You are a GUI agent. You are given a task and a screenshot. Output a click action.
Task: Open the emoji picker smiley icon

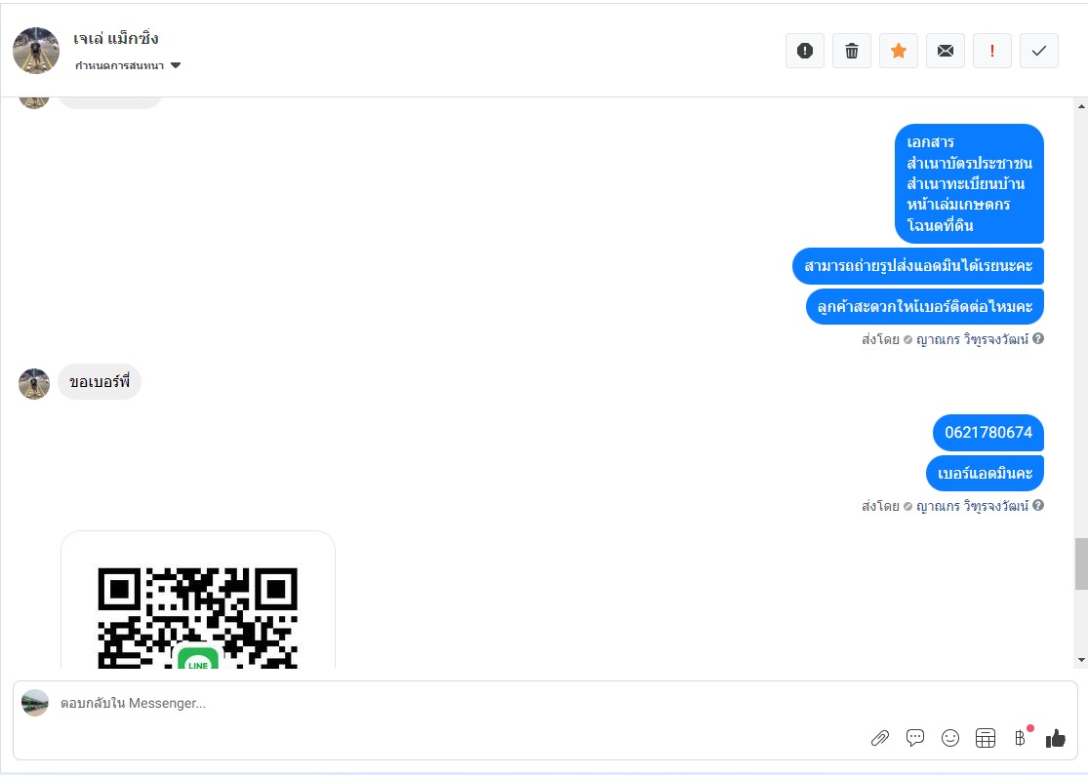(949, 738)
